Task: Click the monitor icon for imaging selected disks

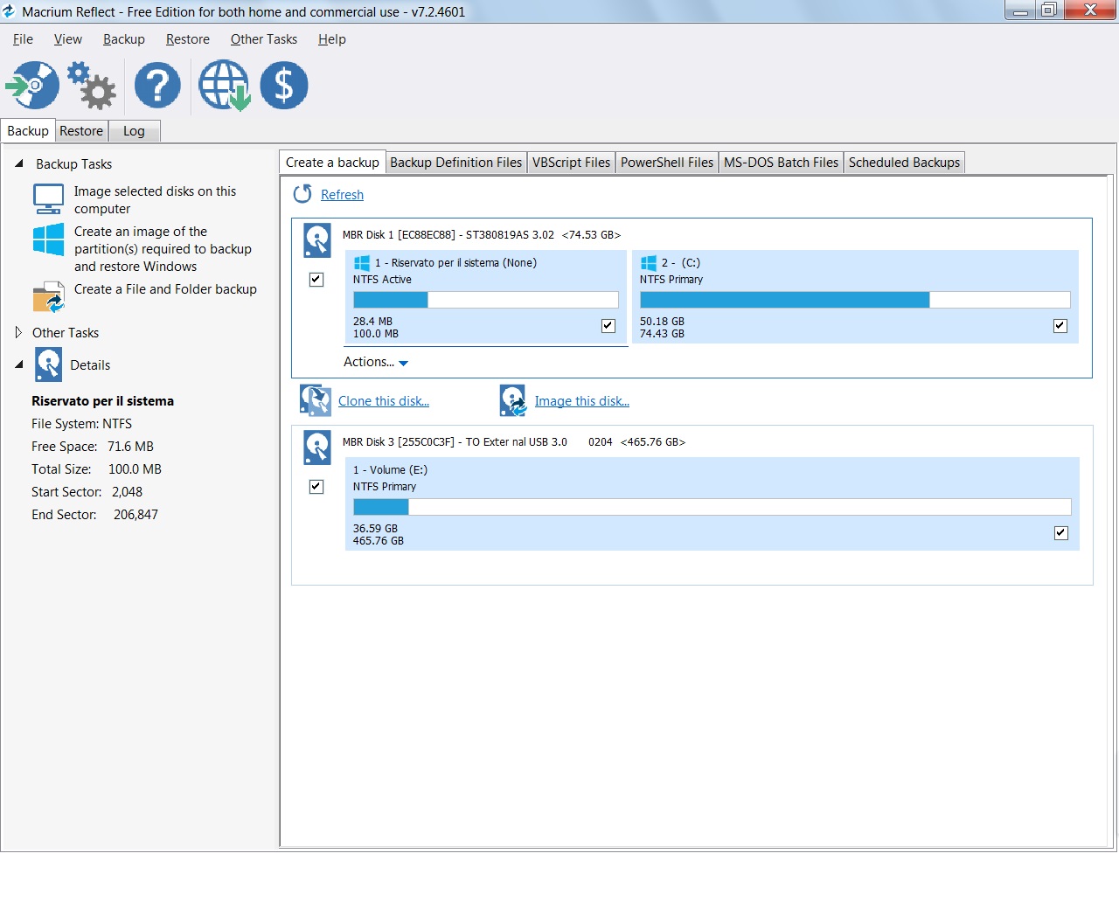Action: (48, 199)
